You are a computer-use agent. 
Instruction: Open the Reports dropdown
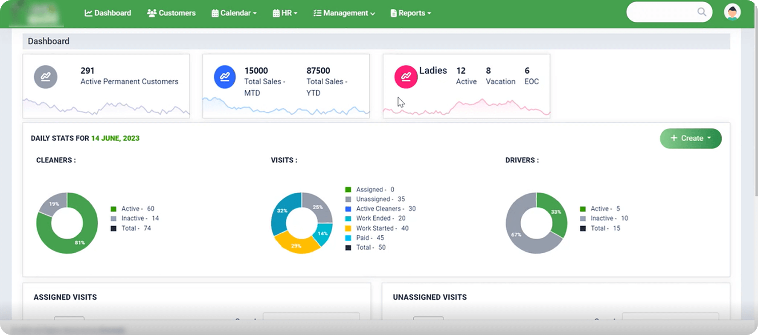pos(411,13)
